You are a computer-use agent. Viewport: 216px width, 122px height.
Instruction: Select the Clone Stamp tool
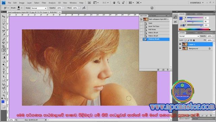(x=4, y=46)
